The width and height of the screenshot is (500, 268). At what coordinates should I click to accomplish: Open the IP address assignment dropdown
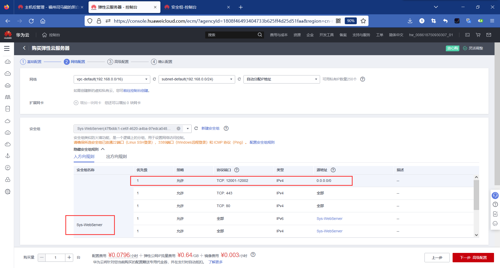282,79
